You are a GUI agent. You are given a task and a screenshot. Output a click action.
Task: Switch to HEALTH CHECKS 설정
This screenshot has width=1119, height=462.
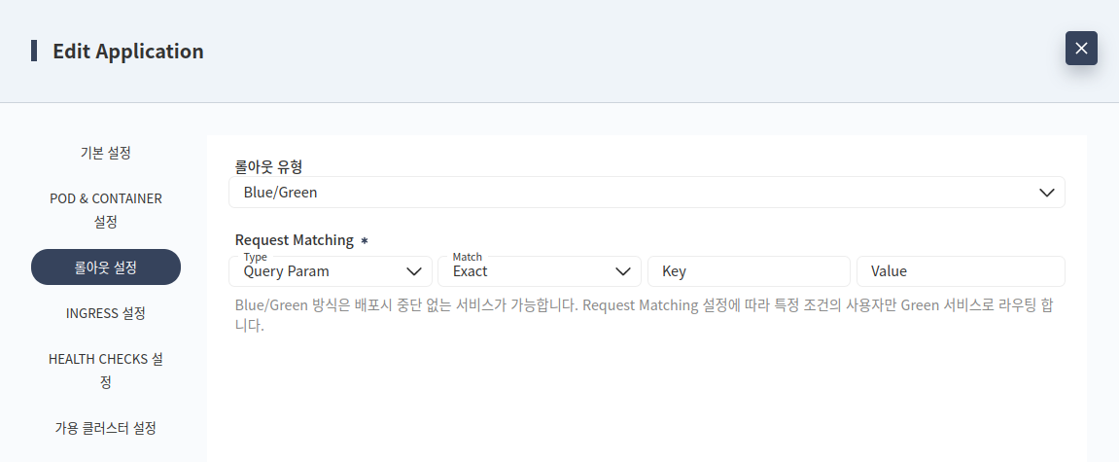pyautogui.click(x=106, y=371)
